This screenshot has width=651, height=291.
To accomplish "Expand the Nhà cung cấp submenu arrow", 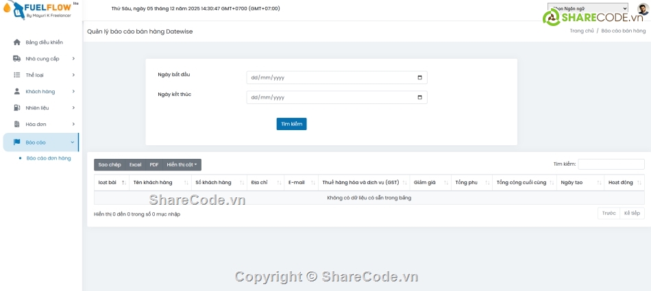I will (73, 59).
